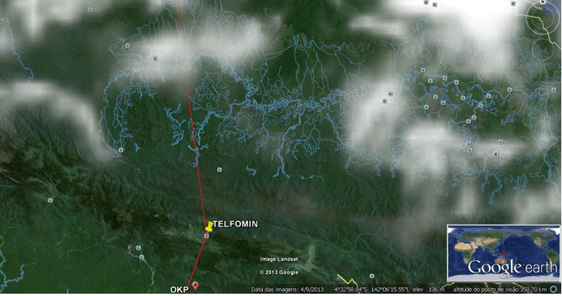Open the photo icon directly beneath TELFOMIN pushpin

tap(206, 236)
